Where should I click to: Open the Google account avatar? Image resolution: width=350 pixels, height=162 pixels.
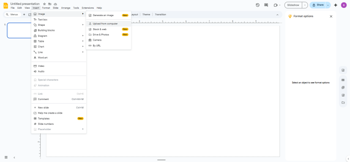point(344,5)
